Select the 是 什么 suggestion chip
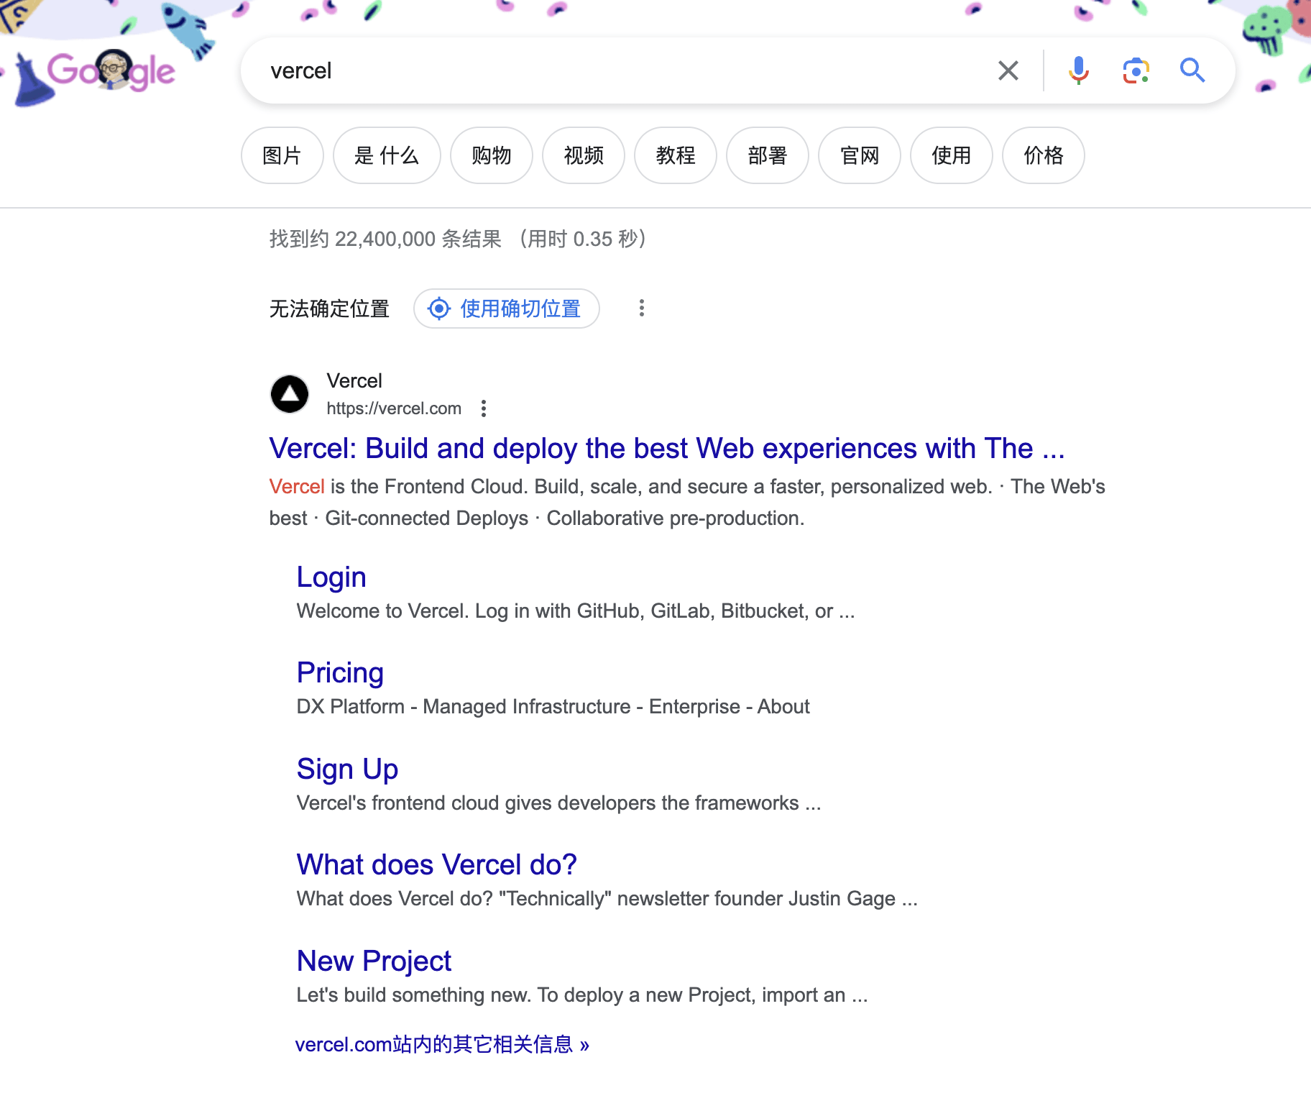This screenshot has width=1311, height=1106. pos(387,155)
